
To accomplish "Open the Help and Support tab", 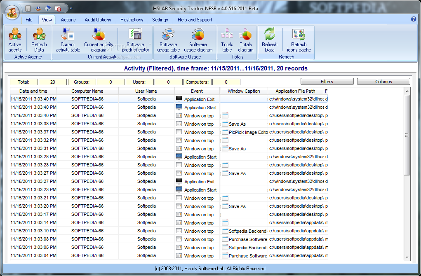I will tap(195, 20).
